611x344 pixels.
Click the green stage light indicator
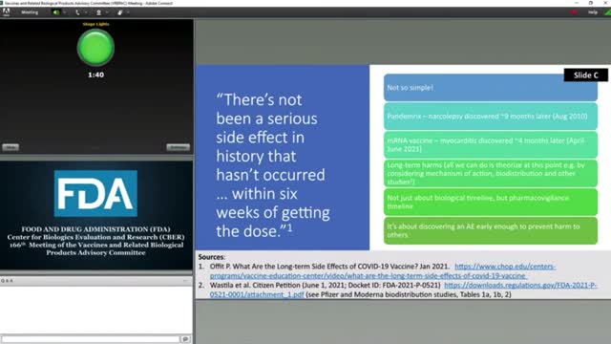(x=95, y=48)
